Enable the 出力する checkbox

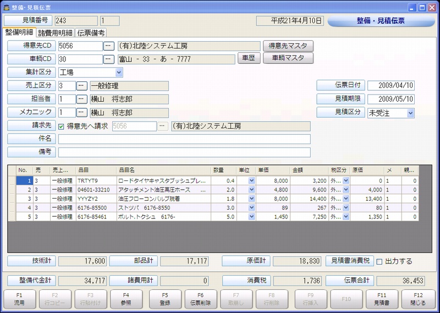tap(379, 261)
